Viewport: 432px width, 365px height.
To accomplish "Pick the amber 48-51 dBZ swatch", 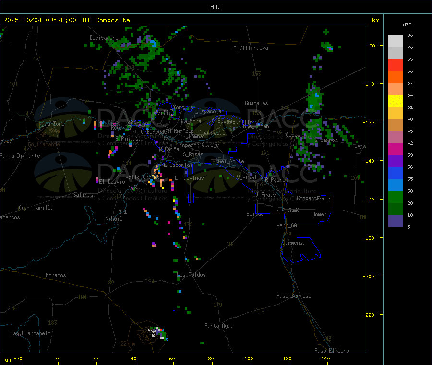I will 396,113.
